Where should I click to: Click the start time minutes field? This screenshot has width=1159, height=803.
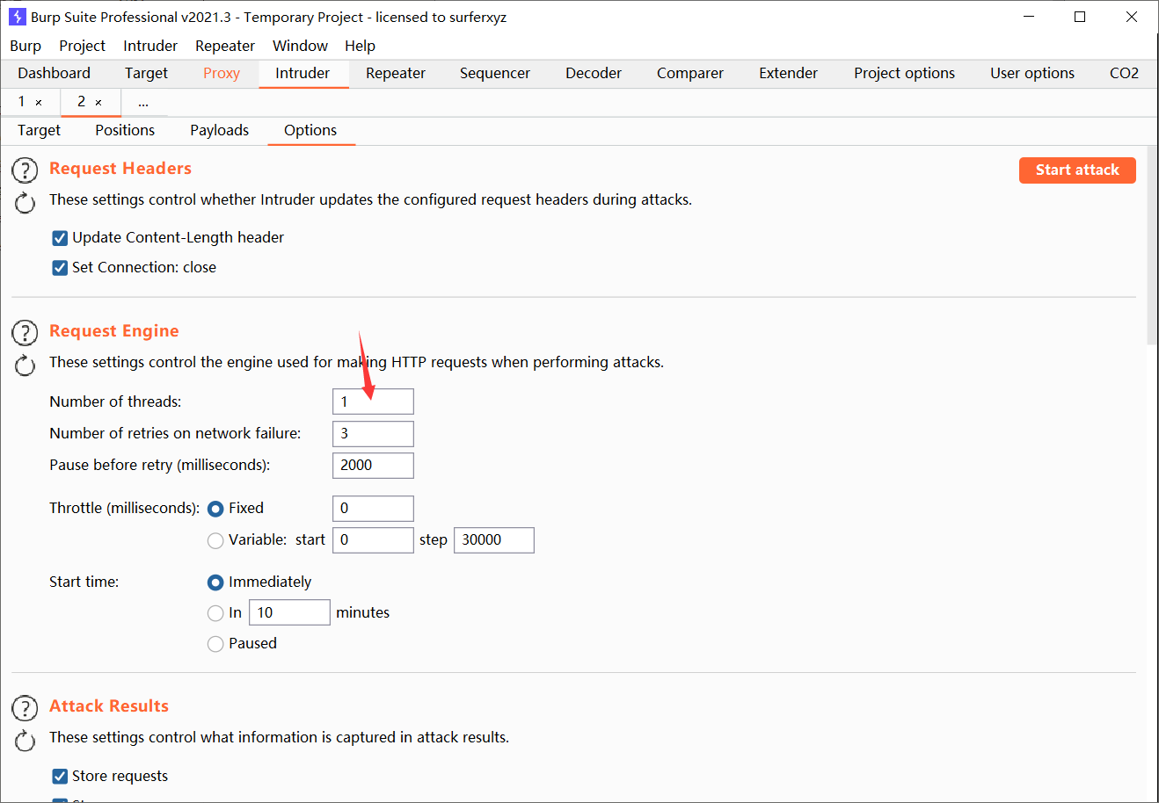[x=289, y=612]
